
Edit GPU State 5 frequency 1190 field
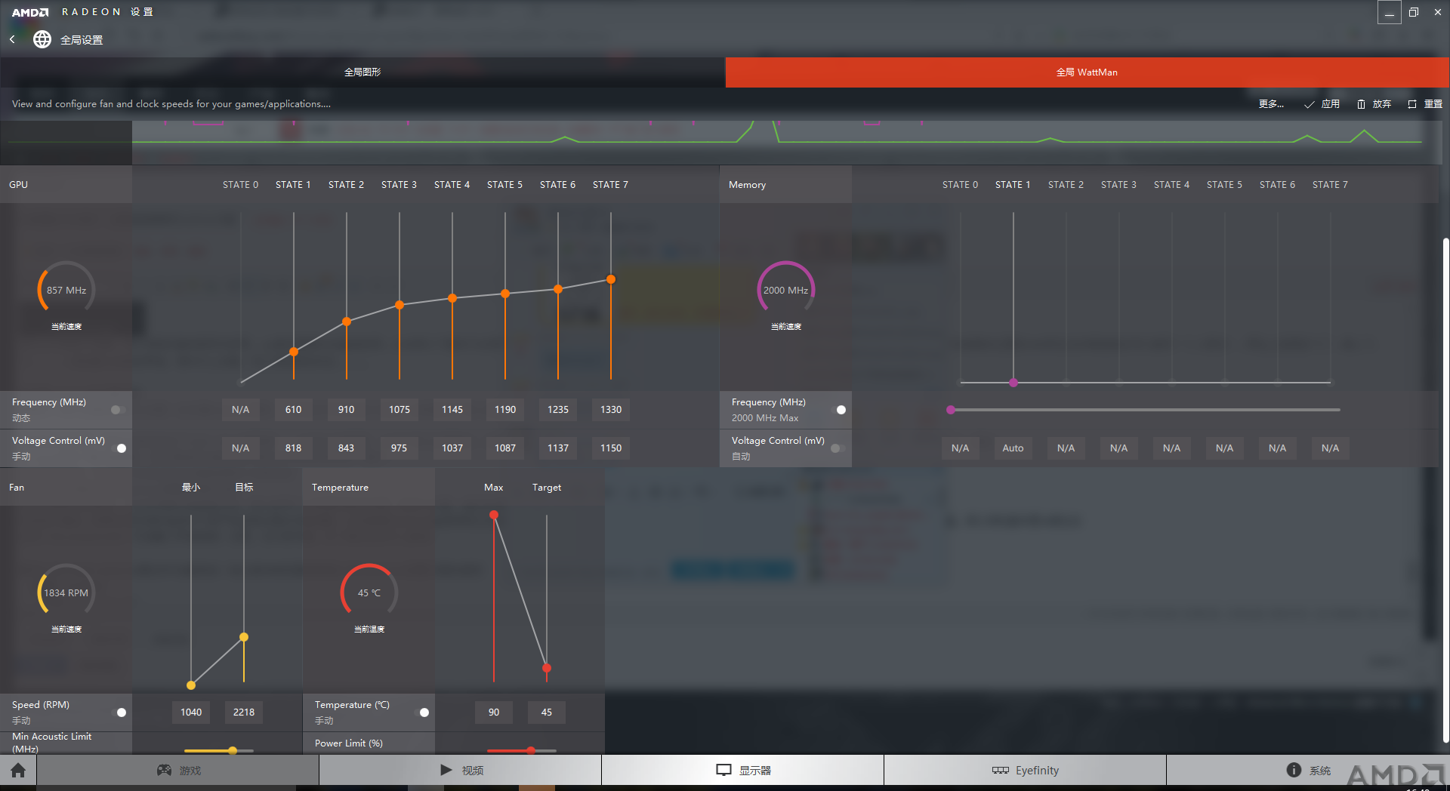505,410
